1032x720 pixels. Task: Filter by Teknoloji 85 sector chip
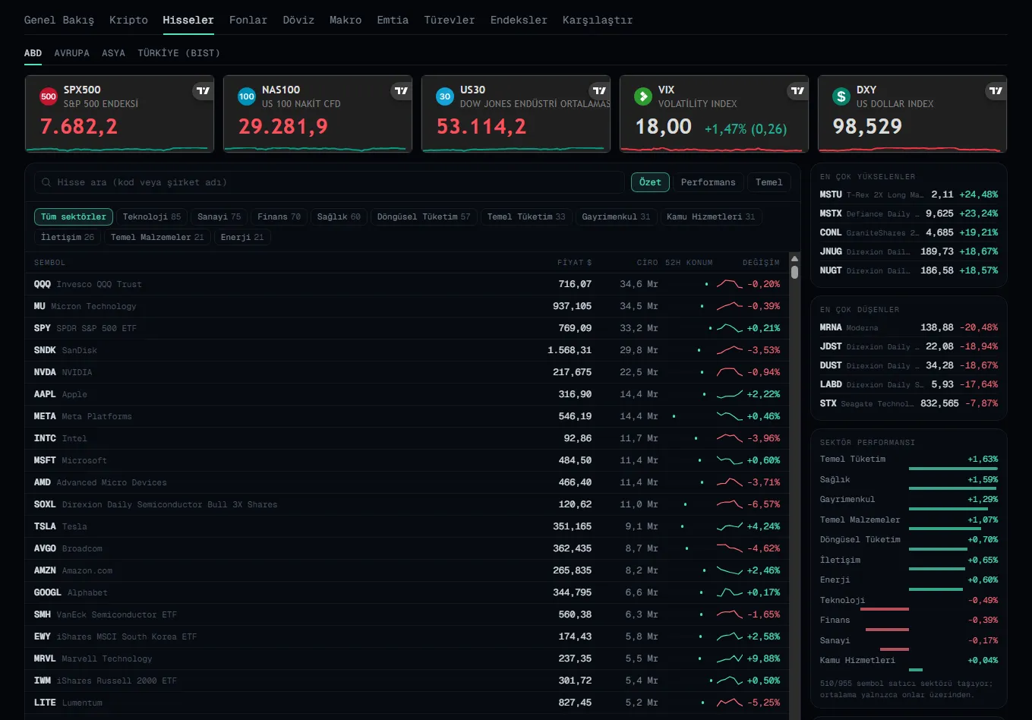pos(152,216)
